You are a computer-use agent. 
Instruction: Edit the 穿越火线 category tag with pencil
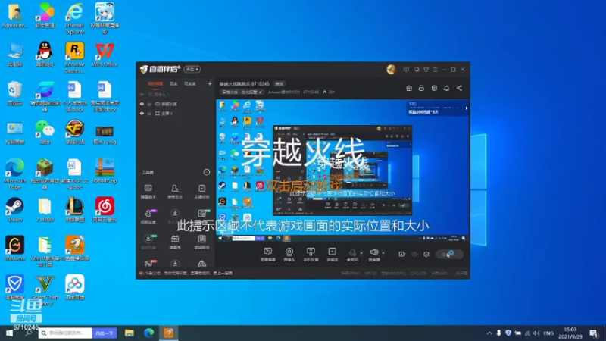click(x=261, y=92)
